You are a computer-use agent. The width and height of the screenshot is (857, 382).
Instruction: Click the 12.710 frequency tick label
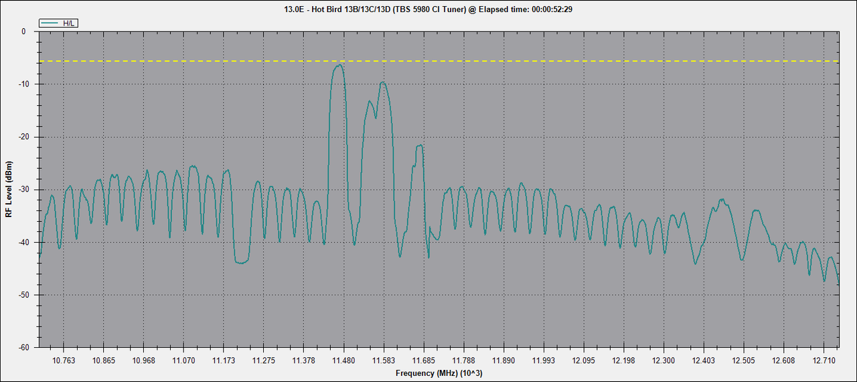tap(824, 361)
